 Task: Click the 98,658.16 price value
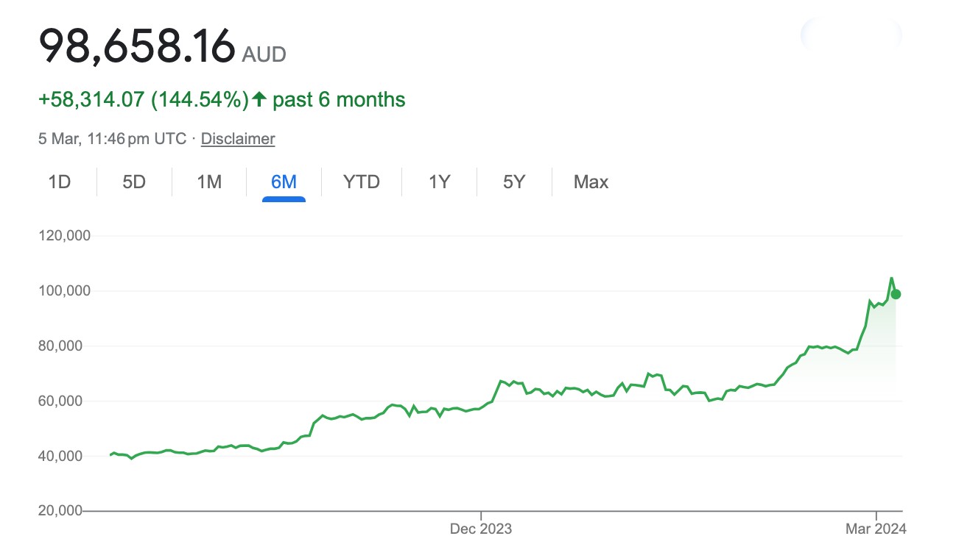[x=136, y=46]
